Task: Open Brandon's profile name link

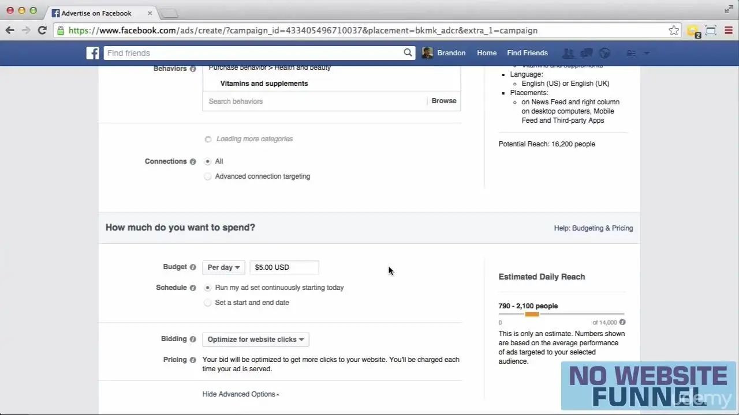Action: pos(451,53)
